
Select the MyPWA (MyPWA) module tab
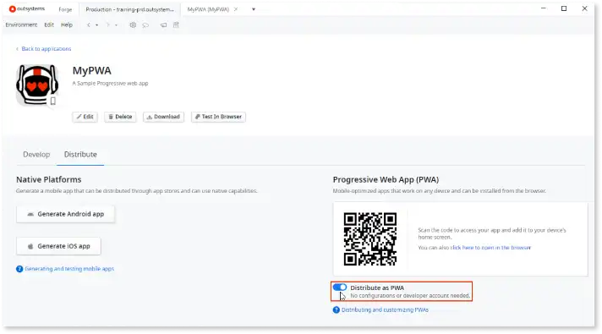[x=208, y=9]
